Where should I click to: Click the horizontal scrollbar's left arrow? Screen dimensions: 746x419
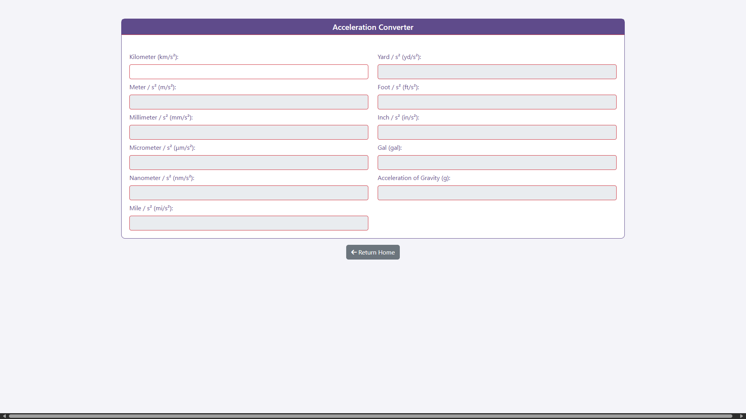click(x=4, y=416)
